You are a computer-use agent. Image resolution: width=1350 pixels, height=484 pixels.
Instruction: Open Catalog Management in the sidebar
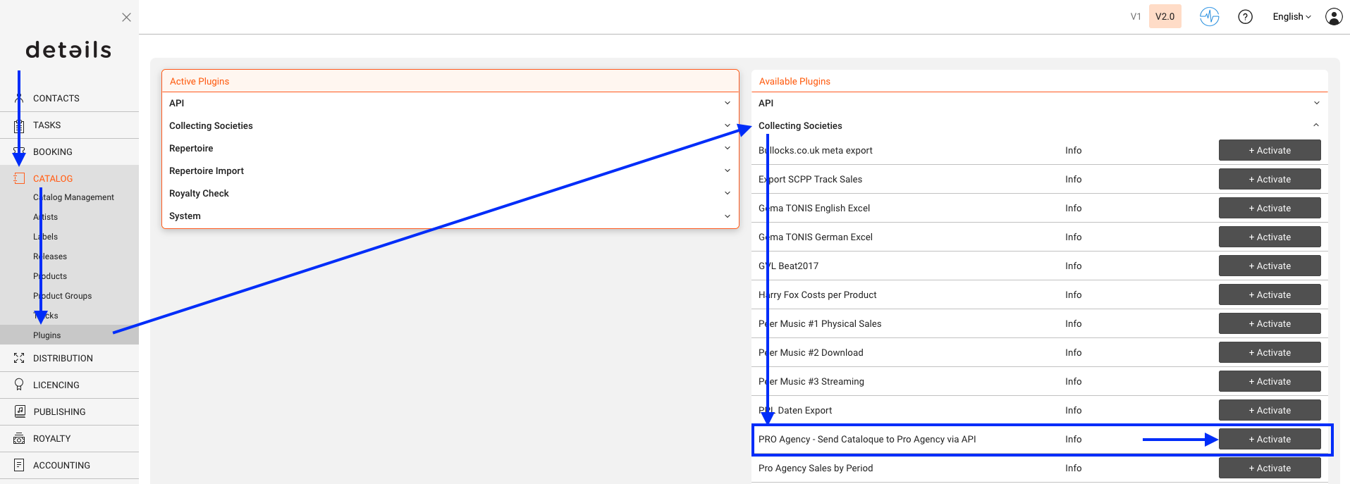point(73,197)
